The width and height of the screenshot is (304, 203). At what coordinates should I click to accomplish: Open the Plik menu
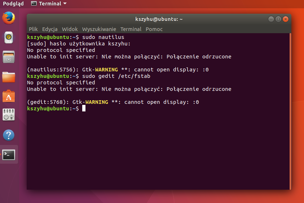[x=33, y=29]
